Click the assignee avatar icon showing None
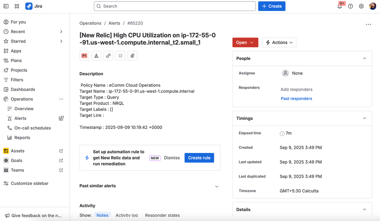 point(285,73)
